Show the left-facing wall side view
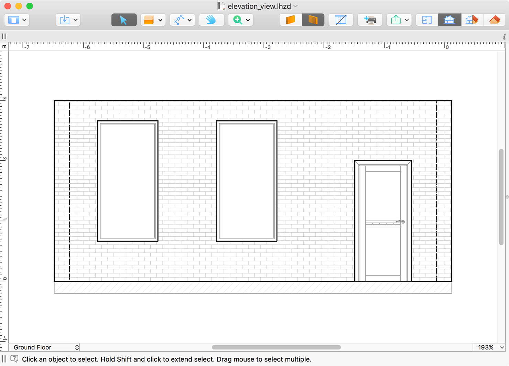This screenshot has width=509, height=366. pyautogui.click(x=291, y=20)
